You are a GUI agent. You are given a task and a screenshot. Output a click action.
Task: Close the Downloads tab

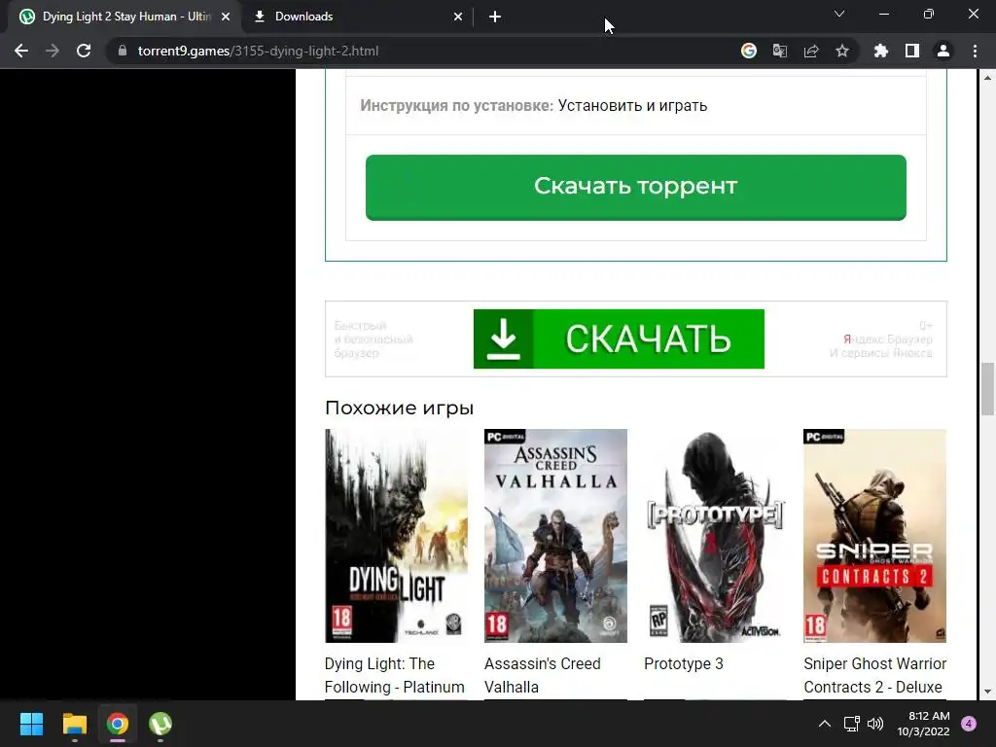(458, 17)
